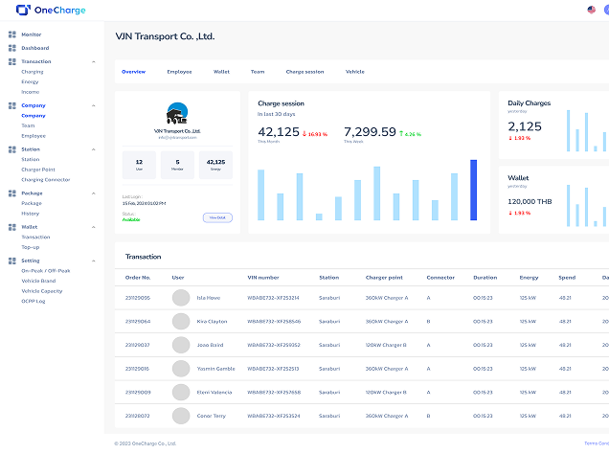Image resolution: width=609 pixels, height=454 pixels.
Task: Click Kira Clayton's avatar
Action: [x=181, y=322]
